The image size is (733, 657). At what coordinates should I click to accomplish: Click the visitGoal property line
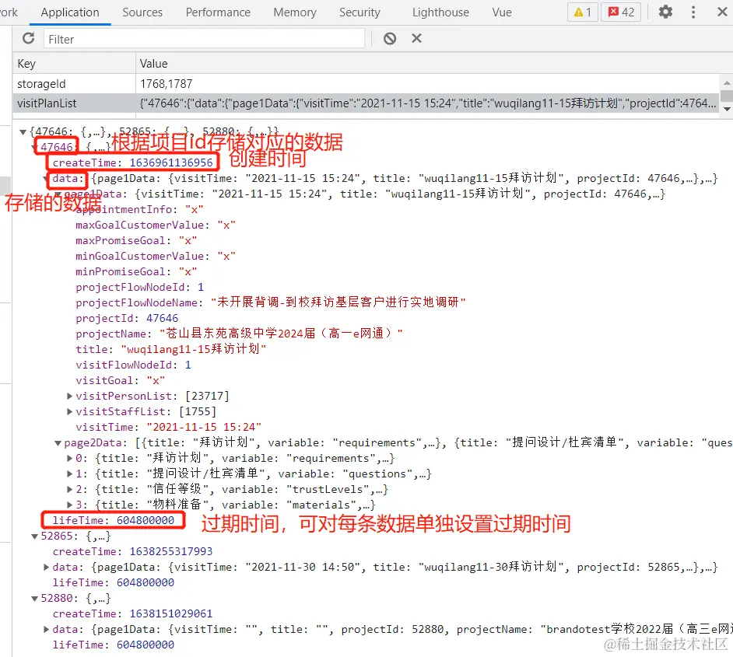pyautogui.click(x=120, y=380)
